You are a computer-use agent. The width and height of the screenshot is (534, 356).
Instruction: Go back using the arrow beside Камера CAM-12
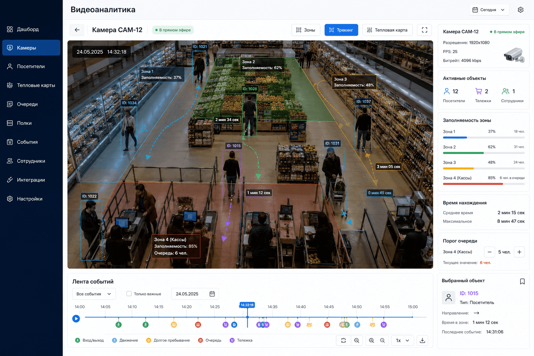[x=77, y=30]
